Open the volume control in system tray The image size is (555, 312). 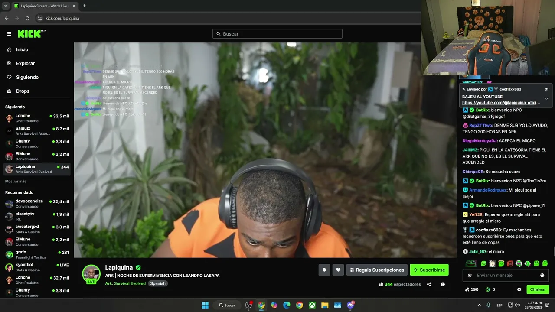518,305
